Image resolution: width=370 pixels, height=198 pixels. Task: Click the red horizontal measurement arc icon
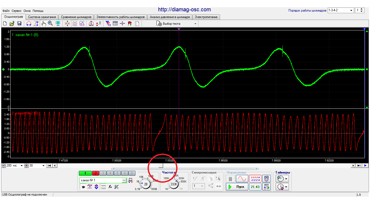pos(29,24)
